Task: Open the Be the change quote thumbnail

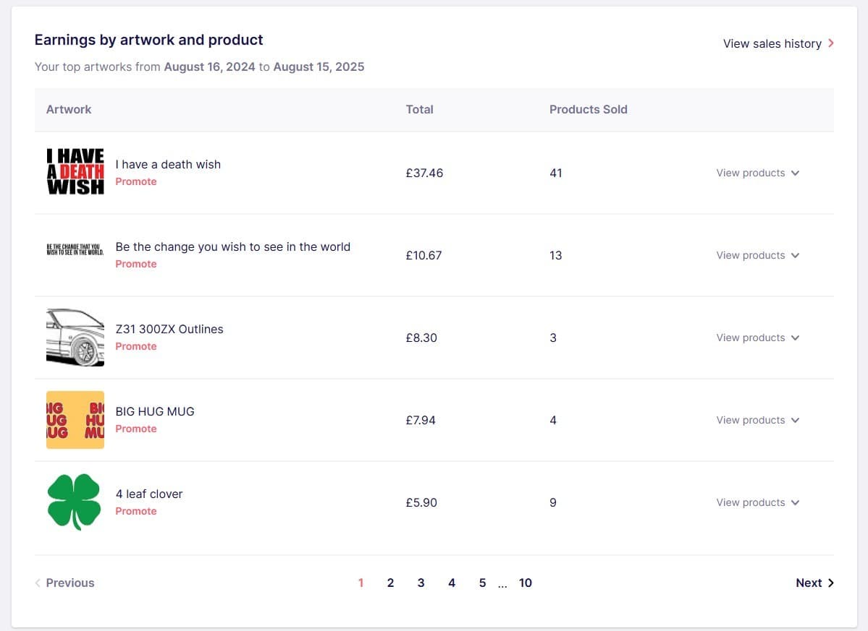Action: click(x=75, y=249)
